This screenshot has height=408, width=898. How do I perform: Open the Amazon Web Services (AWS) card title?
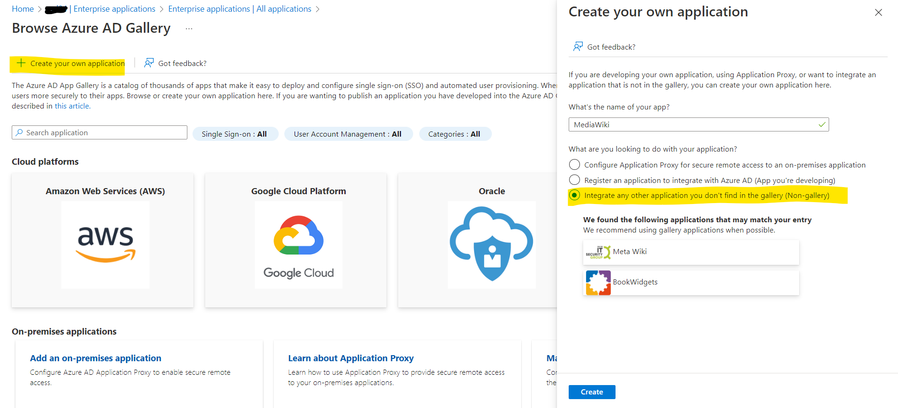pos(105,191)
